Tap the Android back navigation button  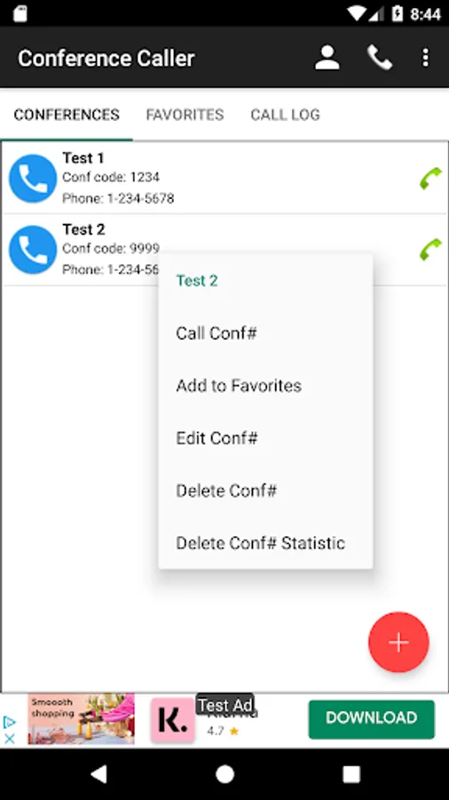point(98,774)
